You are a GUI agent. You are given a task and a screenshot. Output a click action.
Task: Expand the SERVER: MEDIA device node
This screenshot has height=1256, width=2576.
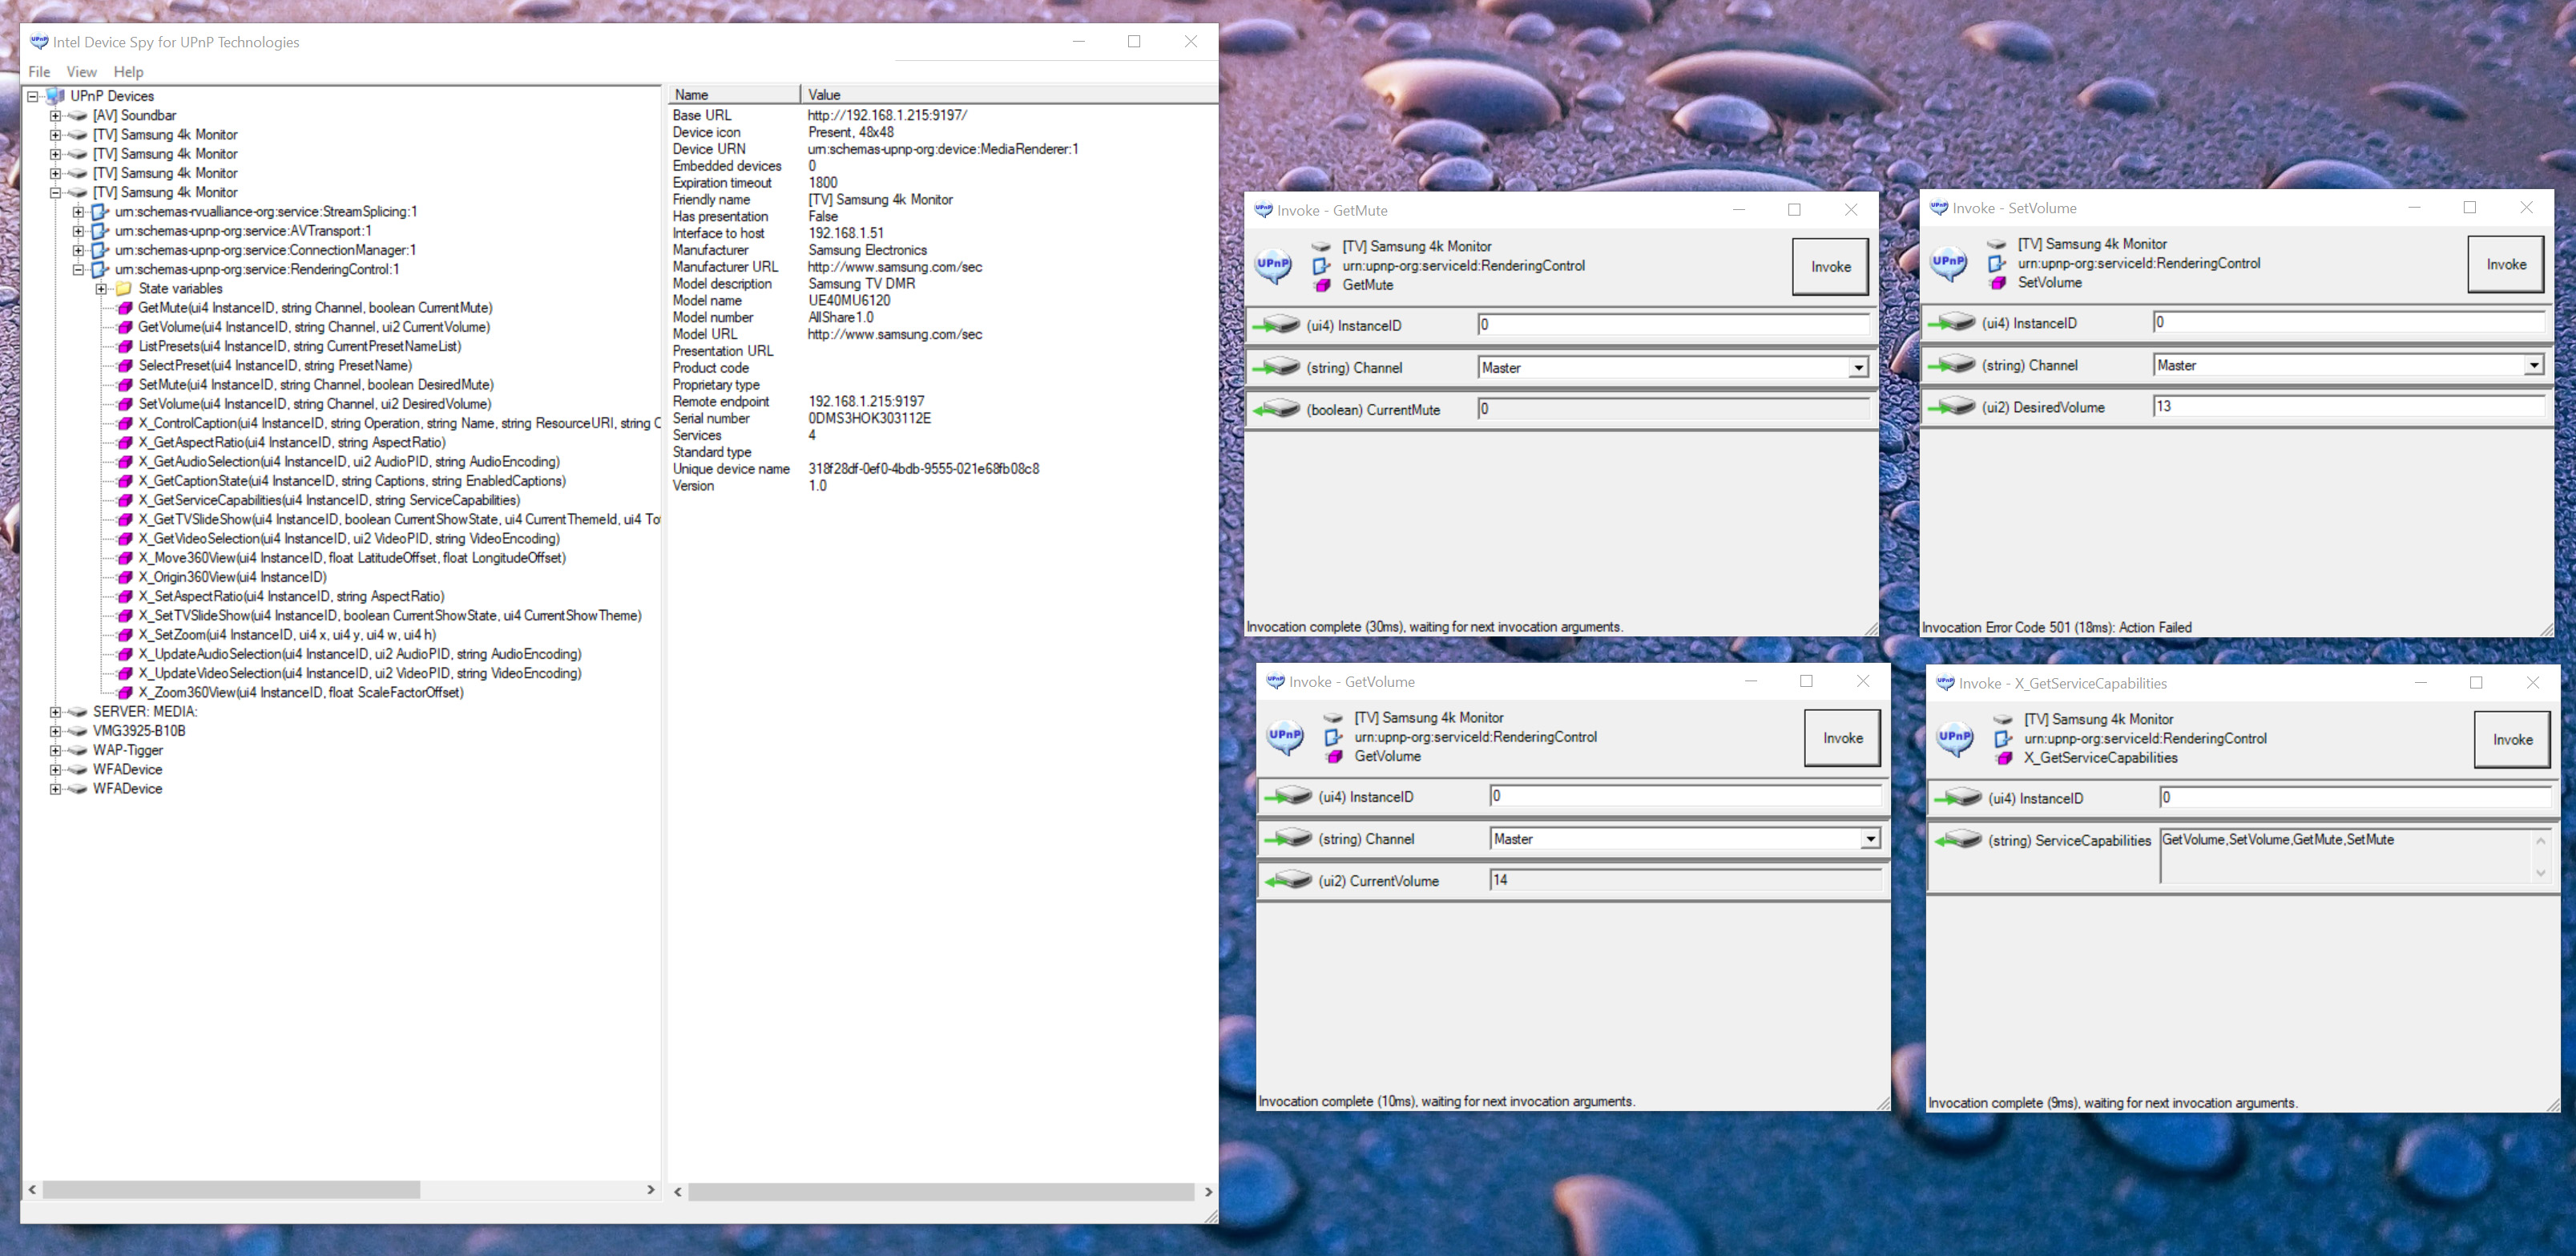click(56, 712)
